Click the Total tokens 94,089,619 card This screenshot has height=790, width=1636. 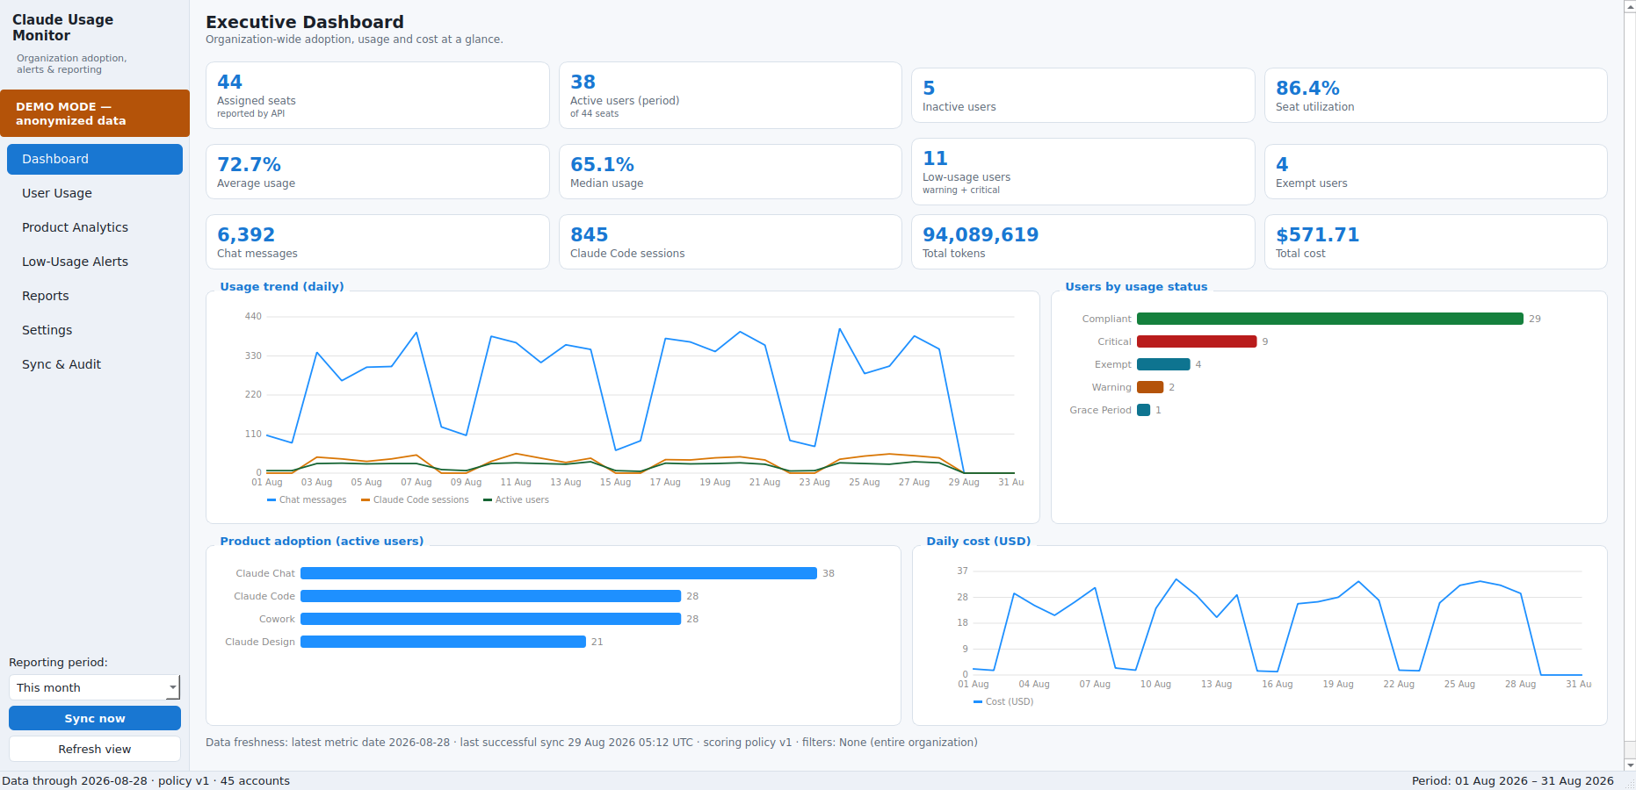[x=1083, y=242]
